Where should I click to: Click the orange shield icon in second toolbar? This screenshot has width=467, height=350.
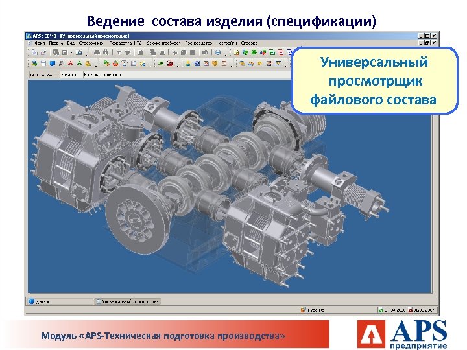[215, 64]
